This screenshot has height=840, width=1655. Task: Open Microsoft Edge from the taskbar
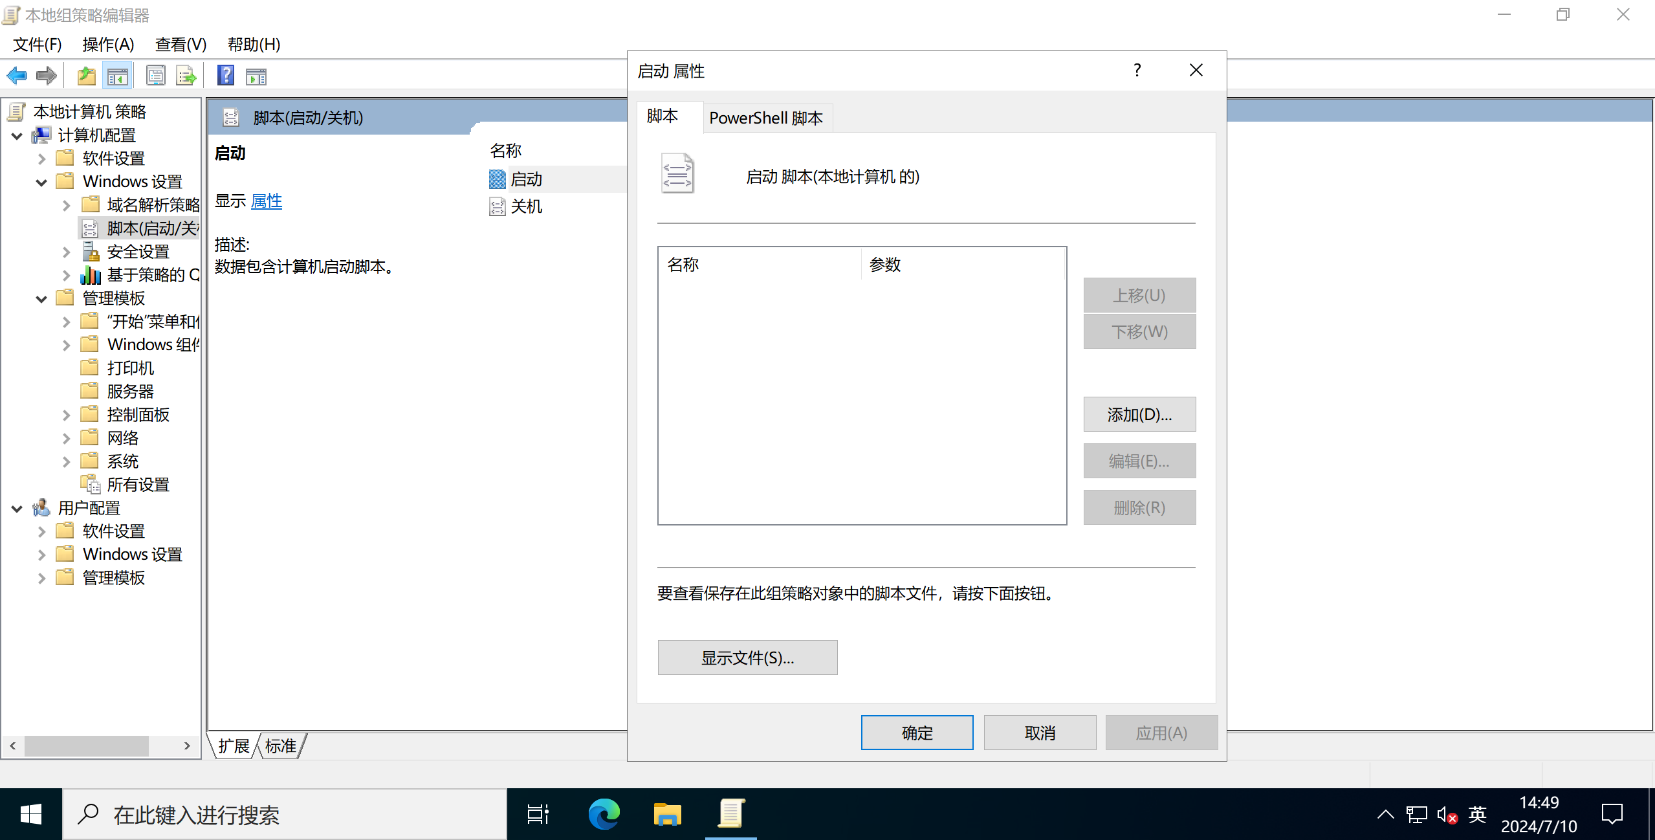click(x=604, y=814)
